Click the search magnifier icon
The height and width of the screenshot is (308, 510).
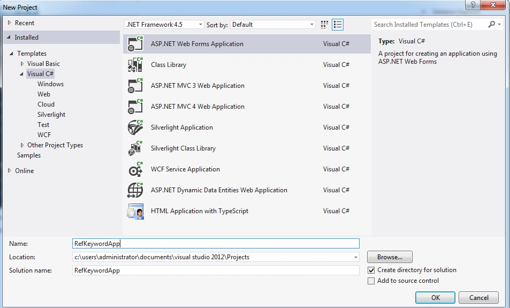pyautogui.click(x=491, y=25)
